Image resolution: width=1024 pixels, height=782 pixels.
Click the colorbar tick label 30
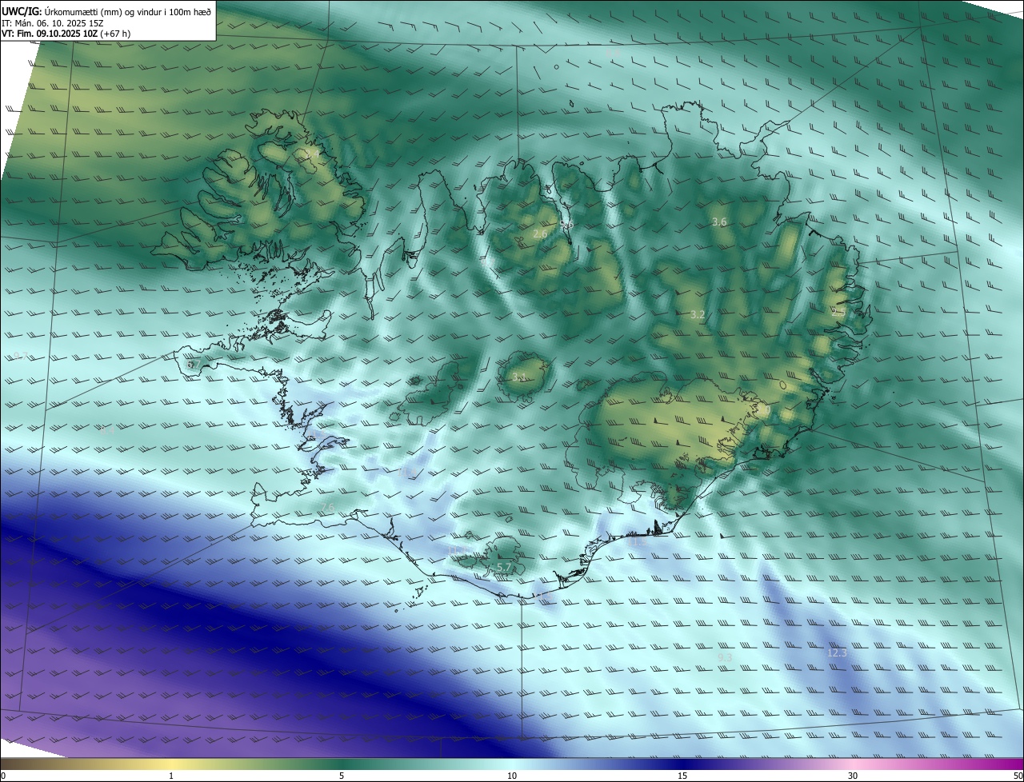(x=853, y=776)
